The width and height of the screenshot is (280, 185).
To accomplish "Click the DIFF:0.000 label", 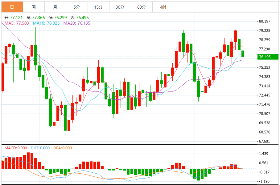I will click(40, 148).
